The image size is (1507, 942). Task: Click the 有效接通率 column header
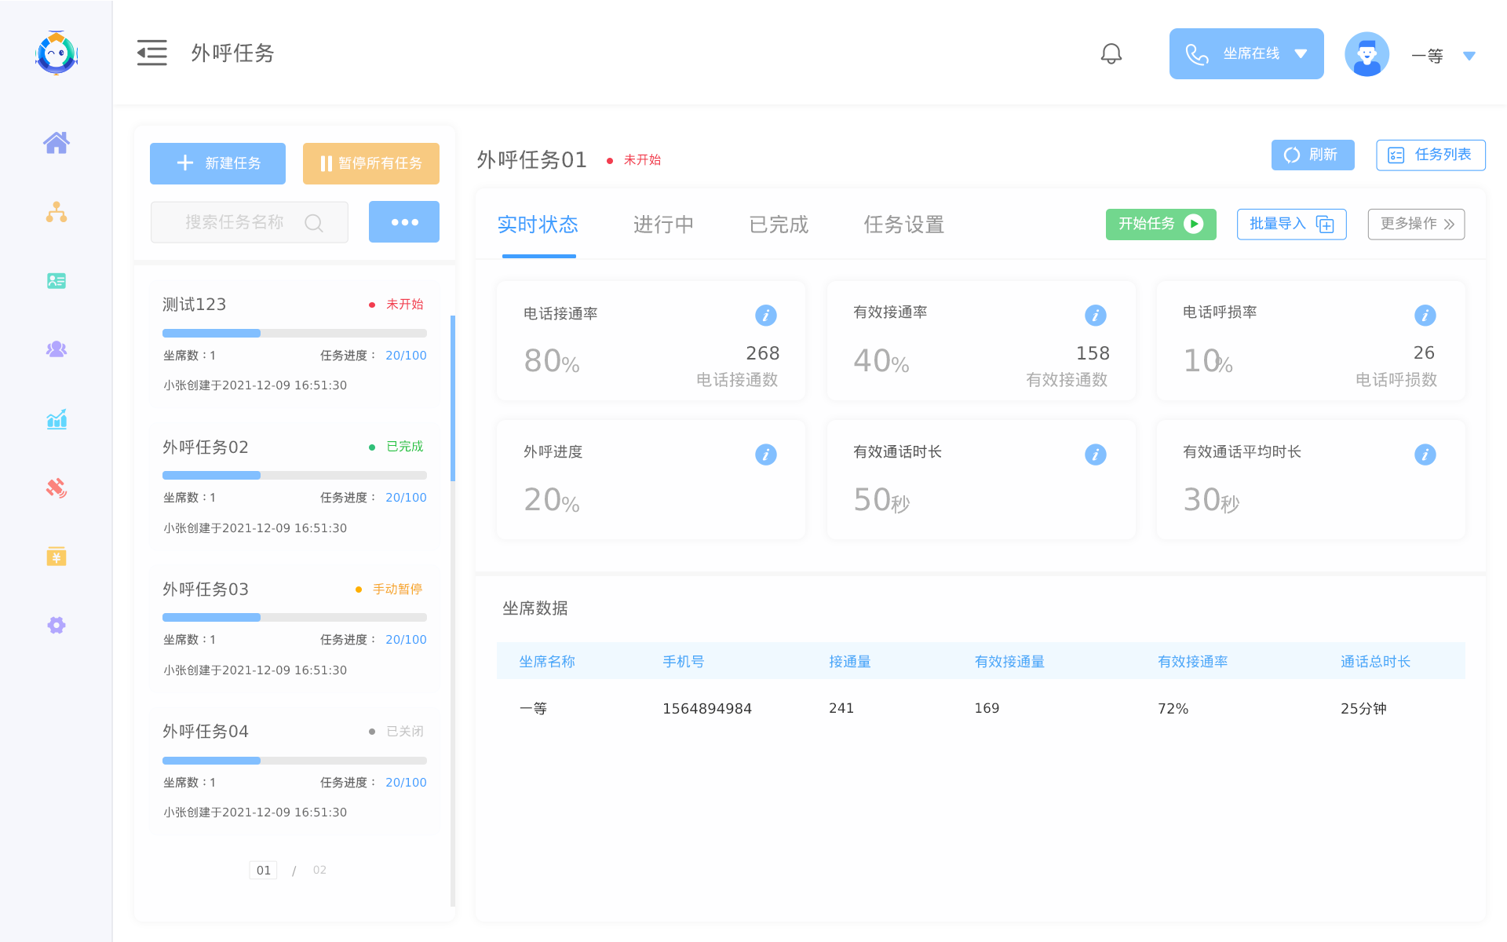1192,662
